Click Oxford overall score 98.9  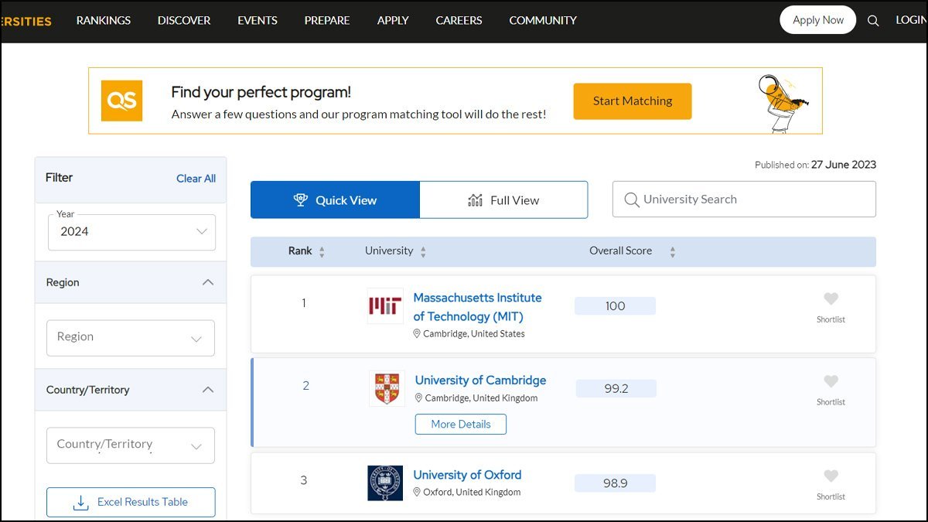coord(615,483)
